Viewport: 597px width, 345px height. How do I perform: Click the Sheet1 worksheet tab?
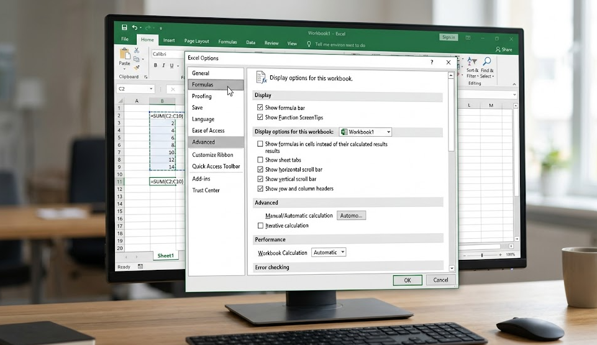click(x=166, y=255)
